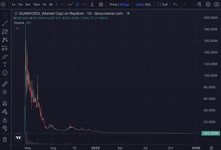This screenshot has width=221, height=150.
Task: Toggle stay in drawing mode
Action: pos(5,112)
